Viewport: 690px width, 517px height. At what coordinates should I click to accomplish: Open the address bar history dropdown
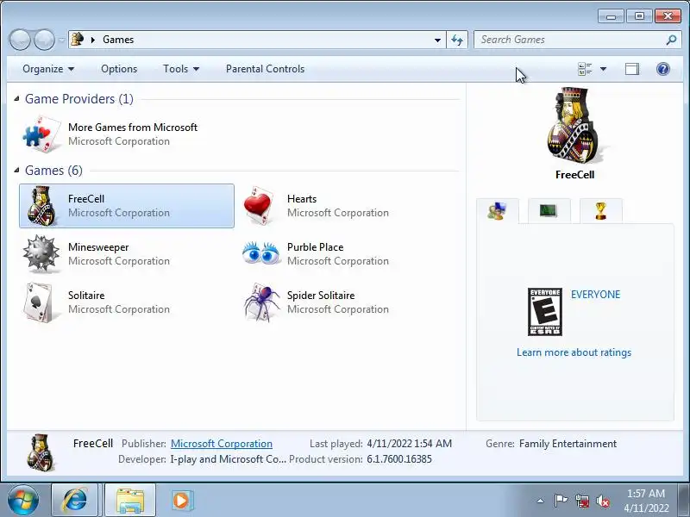coord(437,40)
